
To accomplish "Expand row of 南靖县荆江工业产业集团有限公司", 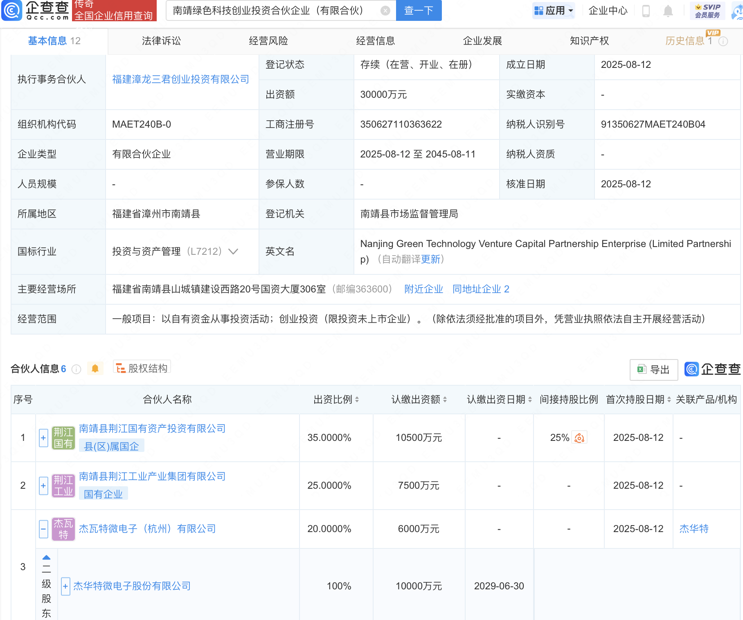I will (x=43, y=485).
